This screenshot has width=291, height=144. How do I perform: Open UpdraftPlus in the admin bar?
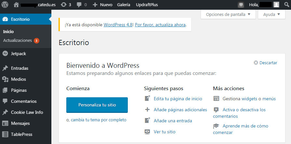coord(147,5)
